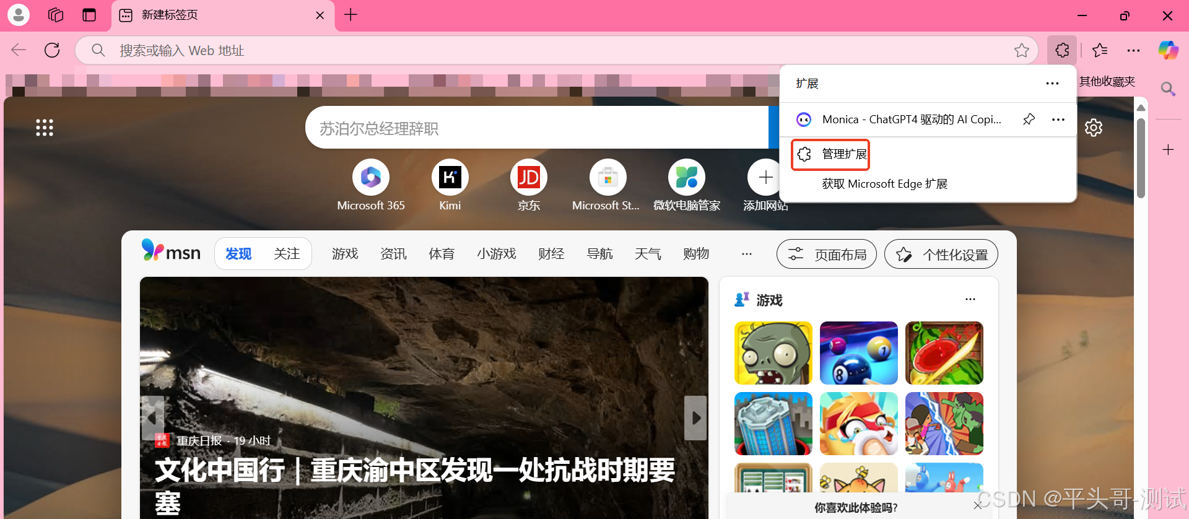Toggle the extensions puzzle toolbar button
The width and height of the screenshot is (1189, 519).
tap(1062, 50)
